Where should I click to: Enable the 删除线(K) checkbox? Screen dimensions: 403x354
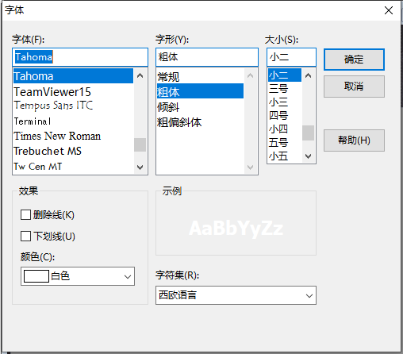25,215
